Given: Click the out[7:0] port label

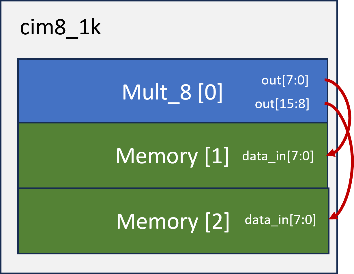Looking at the screenshot, I should pos(285,81).
